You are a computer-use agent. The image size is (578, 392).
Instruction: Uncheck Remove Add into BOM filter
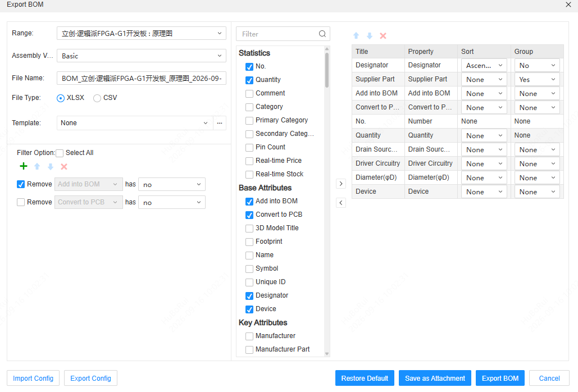click(21, 184)
